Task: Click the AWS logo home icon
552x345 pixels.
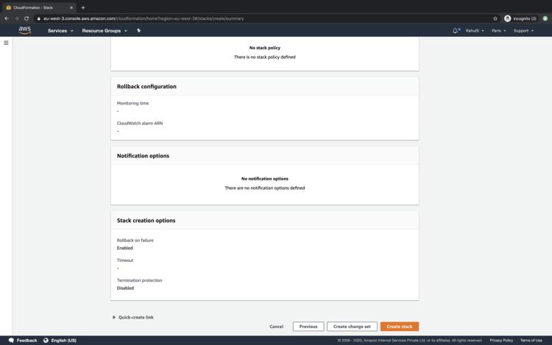Action: click(x=25, y=30)
